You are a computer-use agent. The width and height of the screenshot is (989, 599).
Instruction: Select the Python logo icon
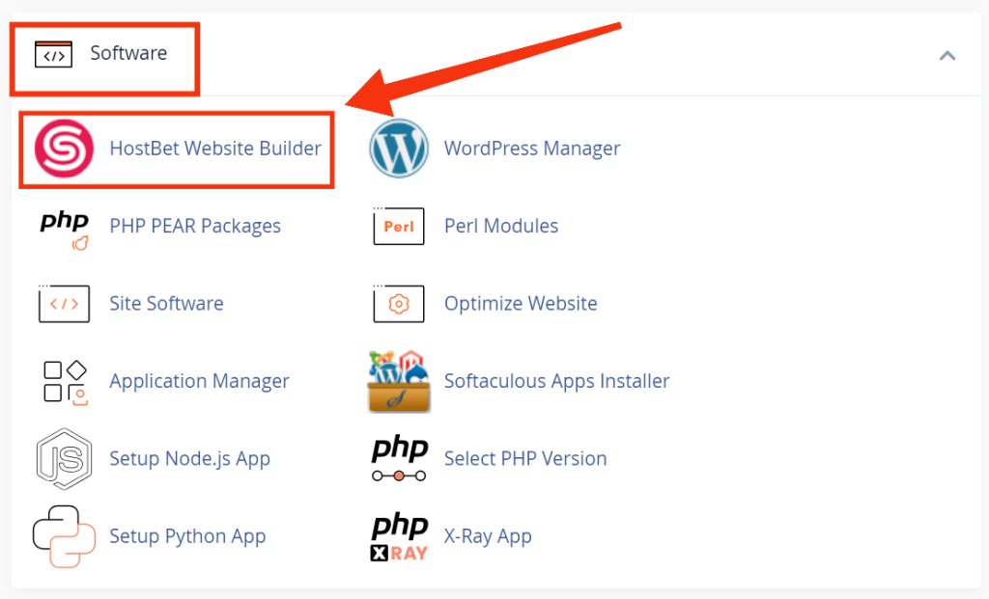(64, 536)
